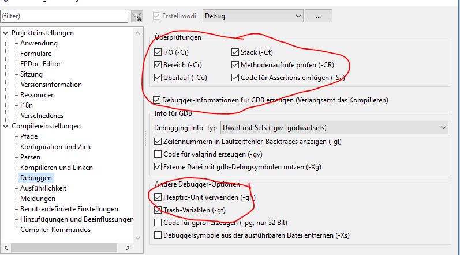Screen dimensions: 460x255
Task: Click the ellipsis button beside Erstellmodi
Action: (x=319, y=16)
